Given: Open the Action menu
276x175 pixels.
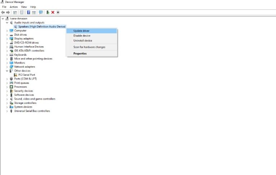Looking at the screenshot, I should tap(14, 7).
